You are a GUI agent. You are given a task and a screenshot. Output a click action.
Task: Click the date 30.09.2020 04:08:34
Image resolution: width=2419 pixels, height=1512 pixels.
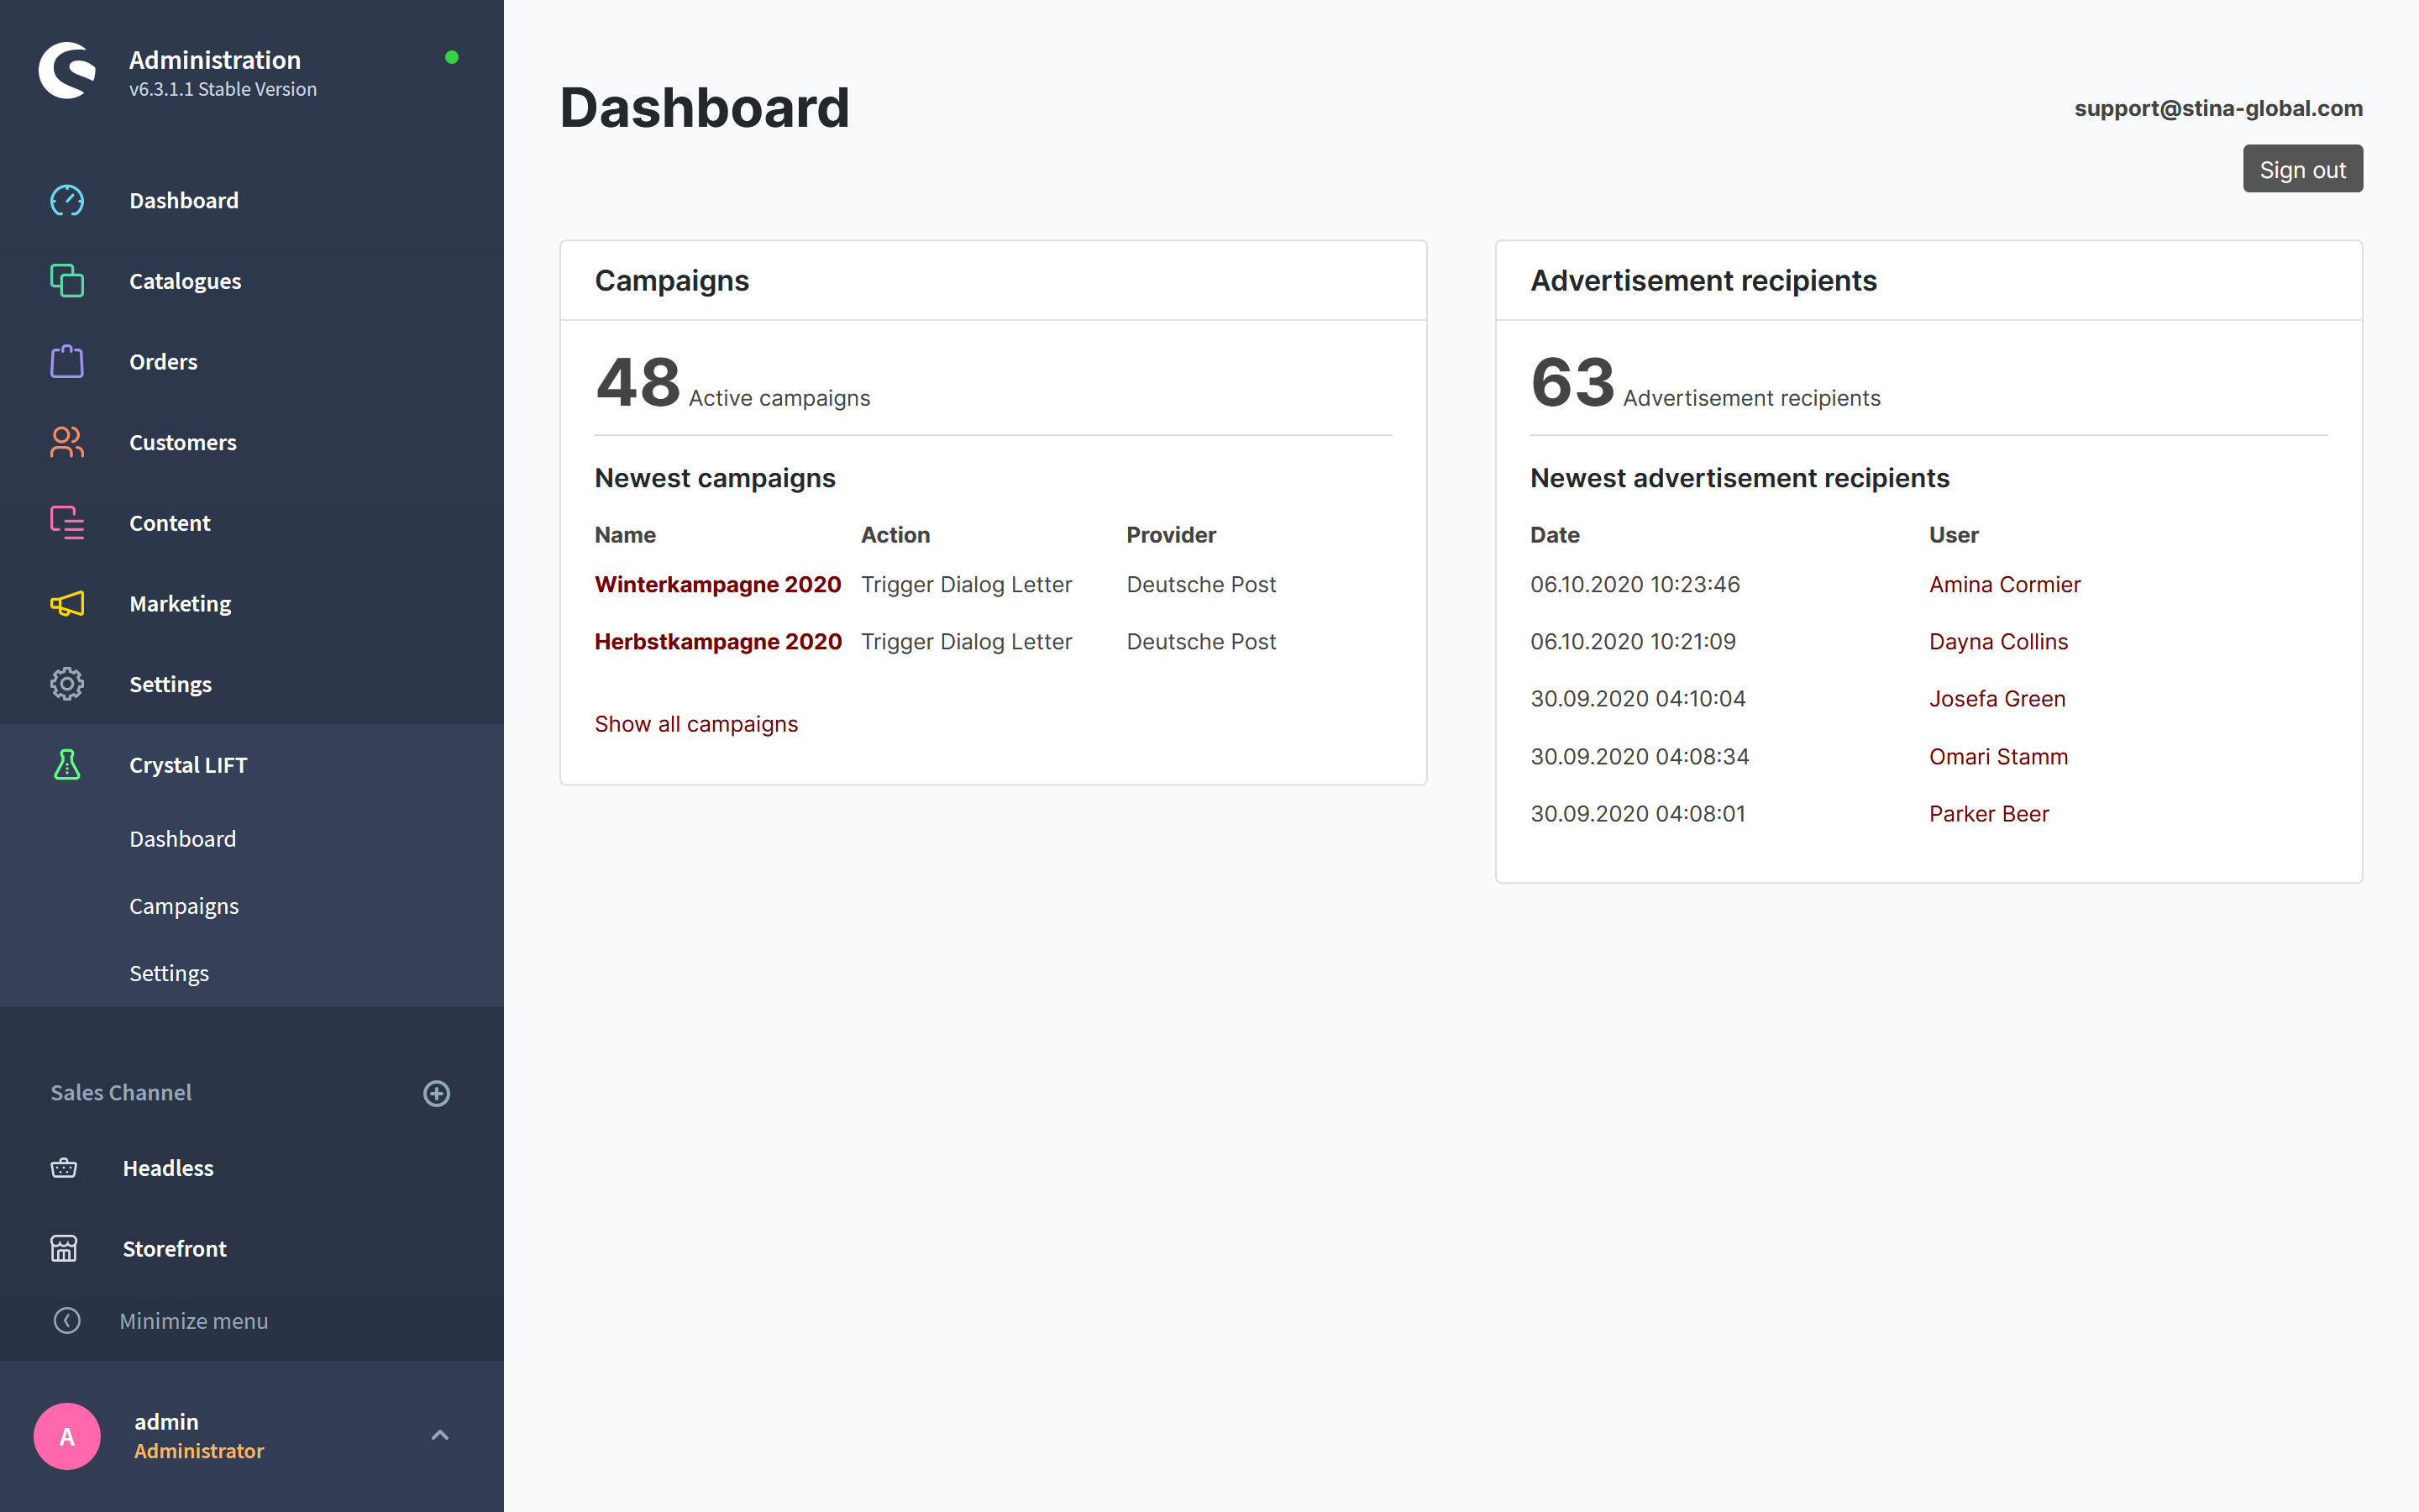tap(1640, 756)
